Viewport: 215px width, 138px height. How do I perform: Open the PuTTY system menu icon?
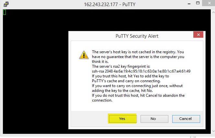coord(6,4)
